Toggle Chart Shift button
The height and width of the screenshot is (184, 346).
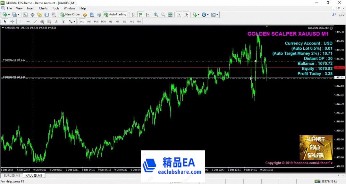[186, 15]
